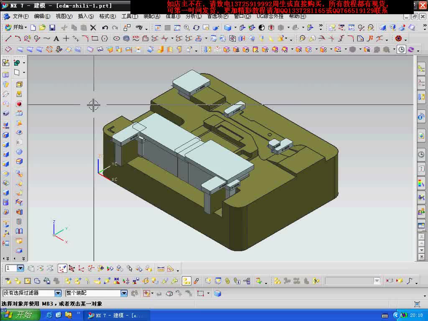The width and height of the screenshot is (428, 321).
Task: Save the part with the floppy disk icon
Action: [x=52, y=28]
